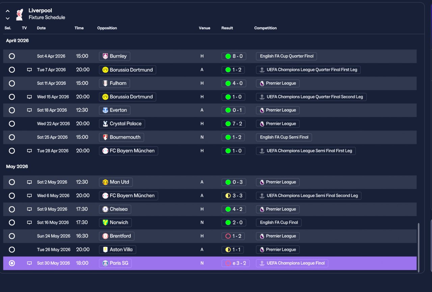The height and width of the screenshot is (292, 432).
Task: Click the vertical scrollbar of the fixture list
Action: click(x=418, y=247)
